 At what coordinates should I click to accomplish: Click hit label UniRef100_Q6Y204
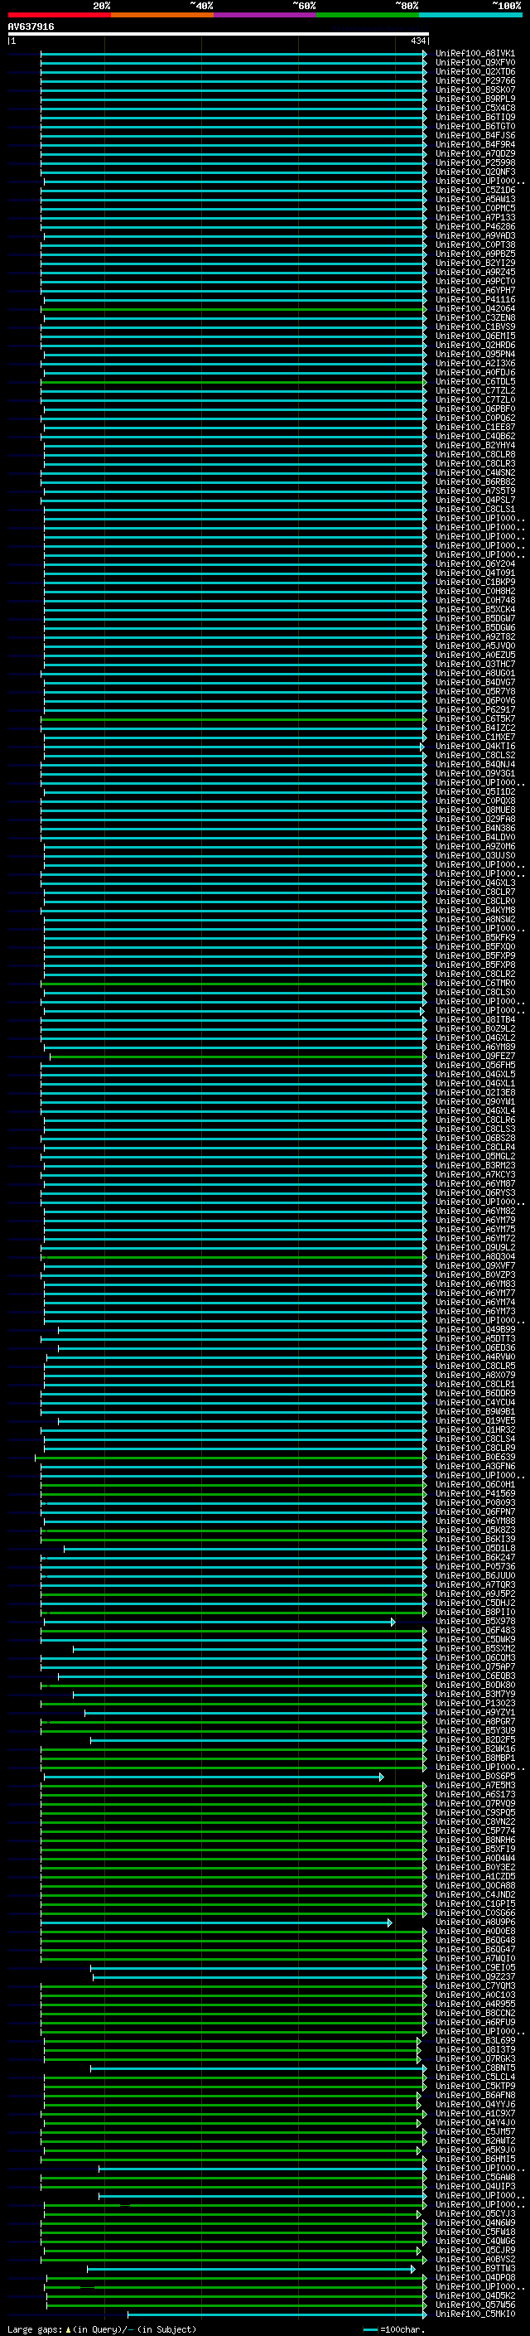coord(475,564)
